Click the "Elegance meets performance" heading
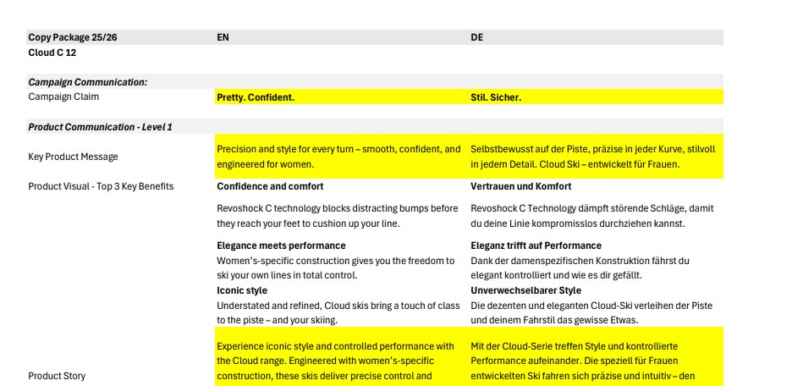792x386 pixels. (x=282, y=245)
